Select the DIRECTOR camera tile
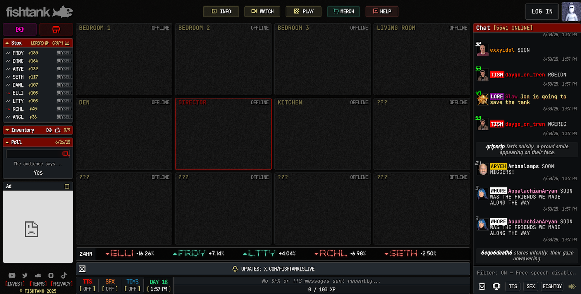 point(223,134)
